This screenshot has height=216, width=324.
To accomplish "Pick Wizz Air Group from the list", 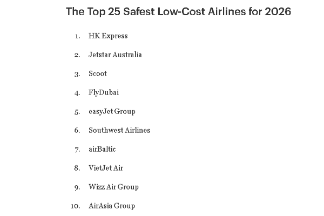I will coord(113,187).
